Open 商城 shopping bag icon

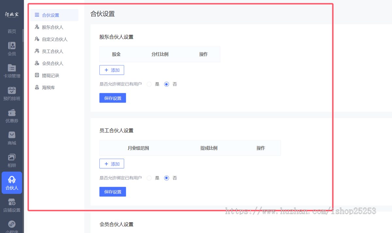point(12,135)
